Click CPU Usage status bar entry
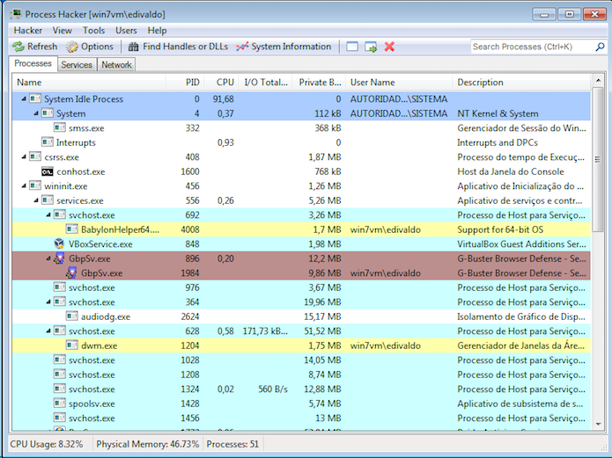The height and width of the screenshot is (458, 612). pos(47,444)
